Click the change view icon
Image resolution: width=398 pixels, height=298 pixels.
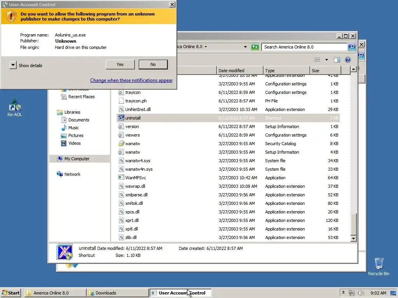tap(317, 59)
